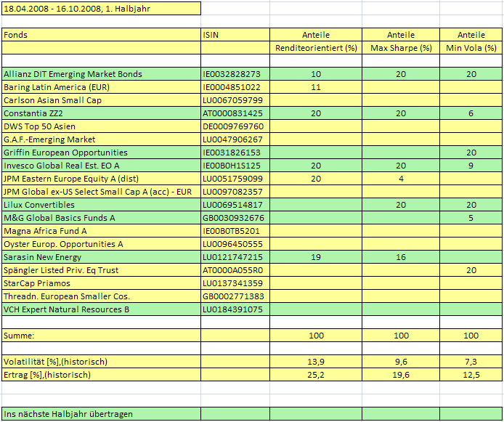Screen dimensions: 504x422
Task: Click ISIN cell 'LU0067059799'
Action: point(235,100)
